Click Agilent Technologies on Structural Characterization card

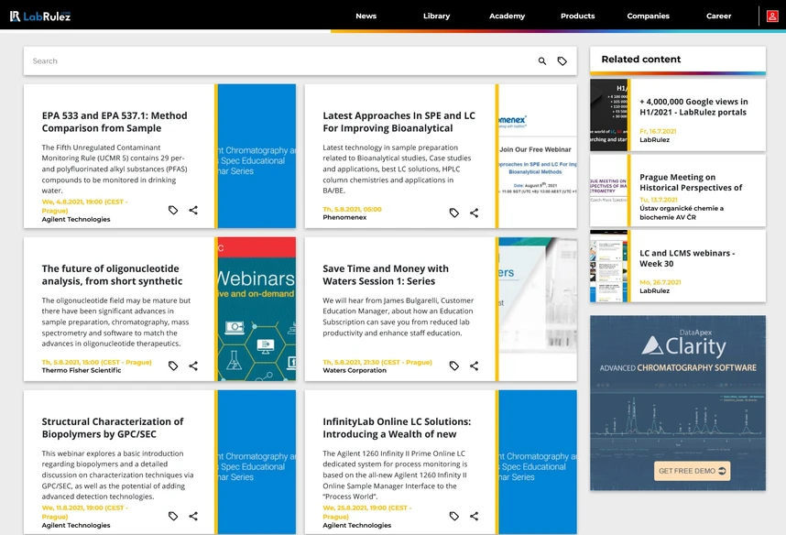pyautogui.click(x=76, y=526)
